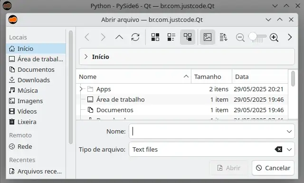The width and height of the screenshot is (304, 183).
Task: Open the PySide6 main window's menu icon
Action: click(x=7, y=6)
